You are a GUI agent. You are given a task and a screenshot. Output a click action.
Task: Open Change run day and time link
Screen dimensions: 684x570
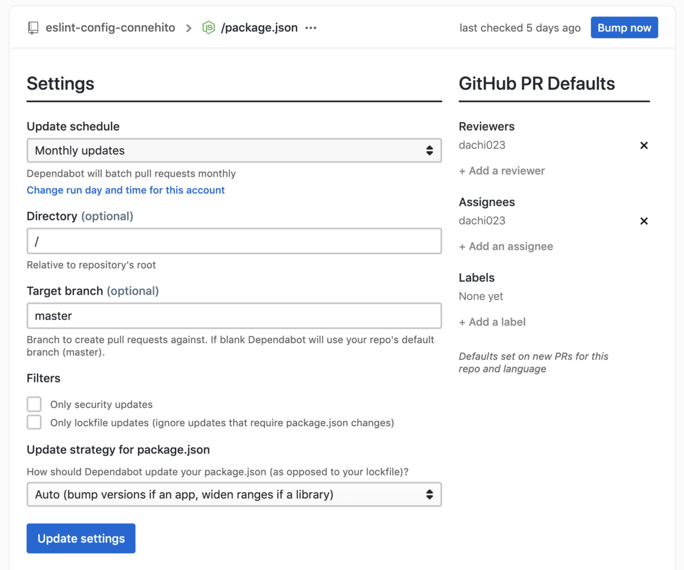pos(126,190)
